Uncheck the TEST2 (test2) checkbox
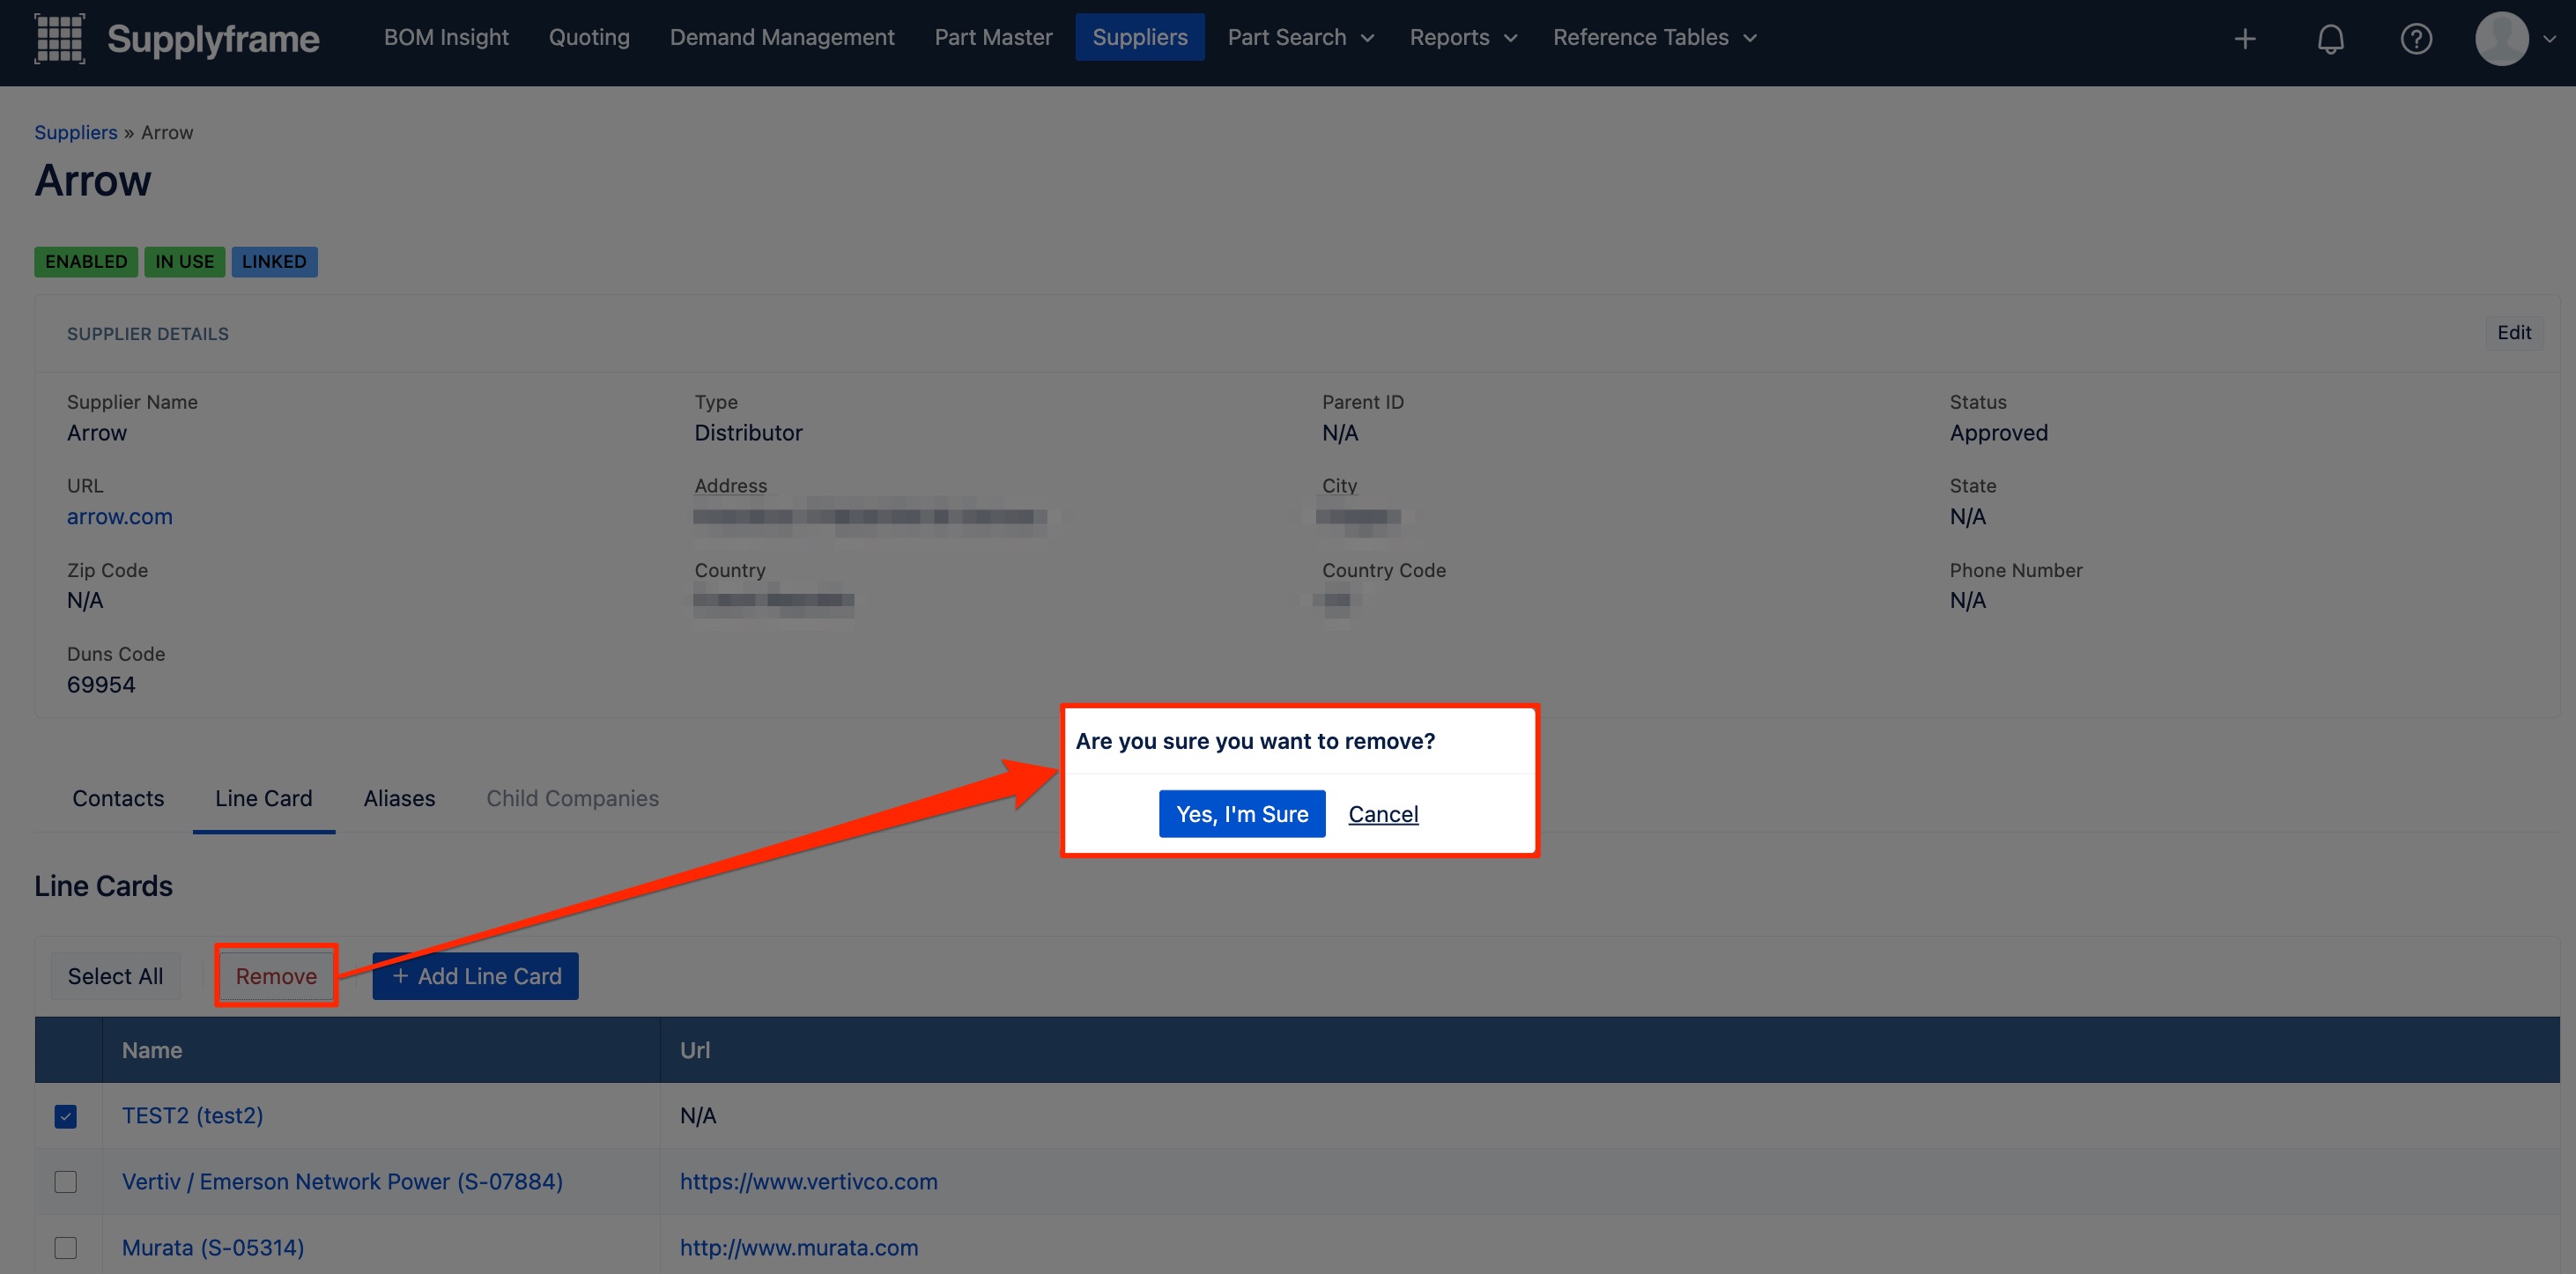Image resolution: width=2576 pixels, height=1274 pixels. pyautogui.click(x=66, y=1116)
